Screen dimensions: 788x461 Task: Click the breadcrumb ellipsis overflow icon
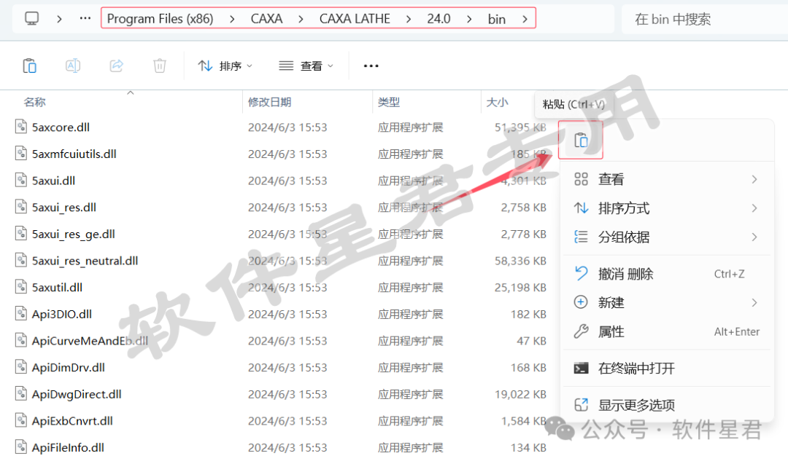85,19
